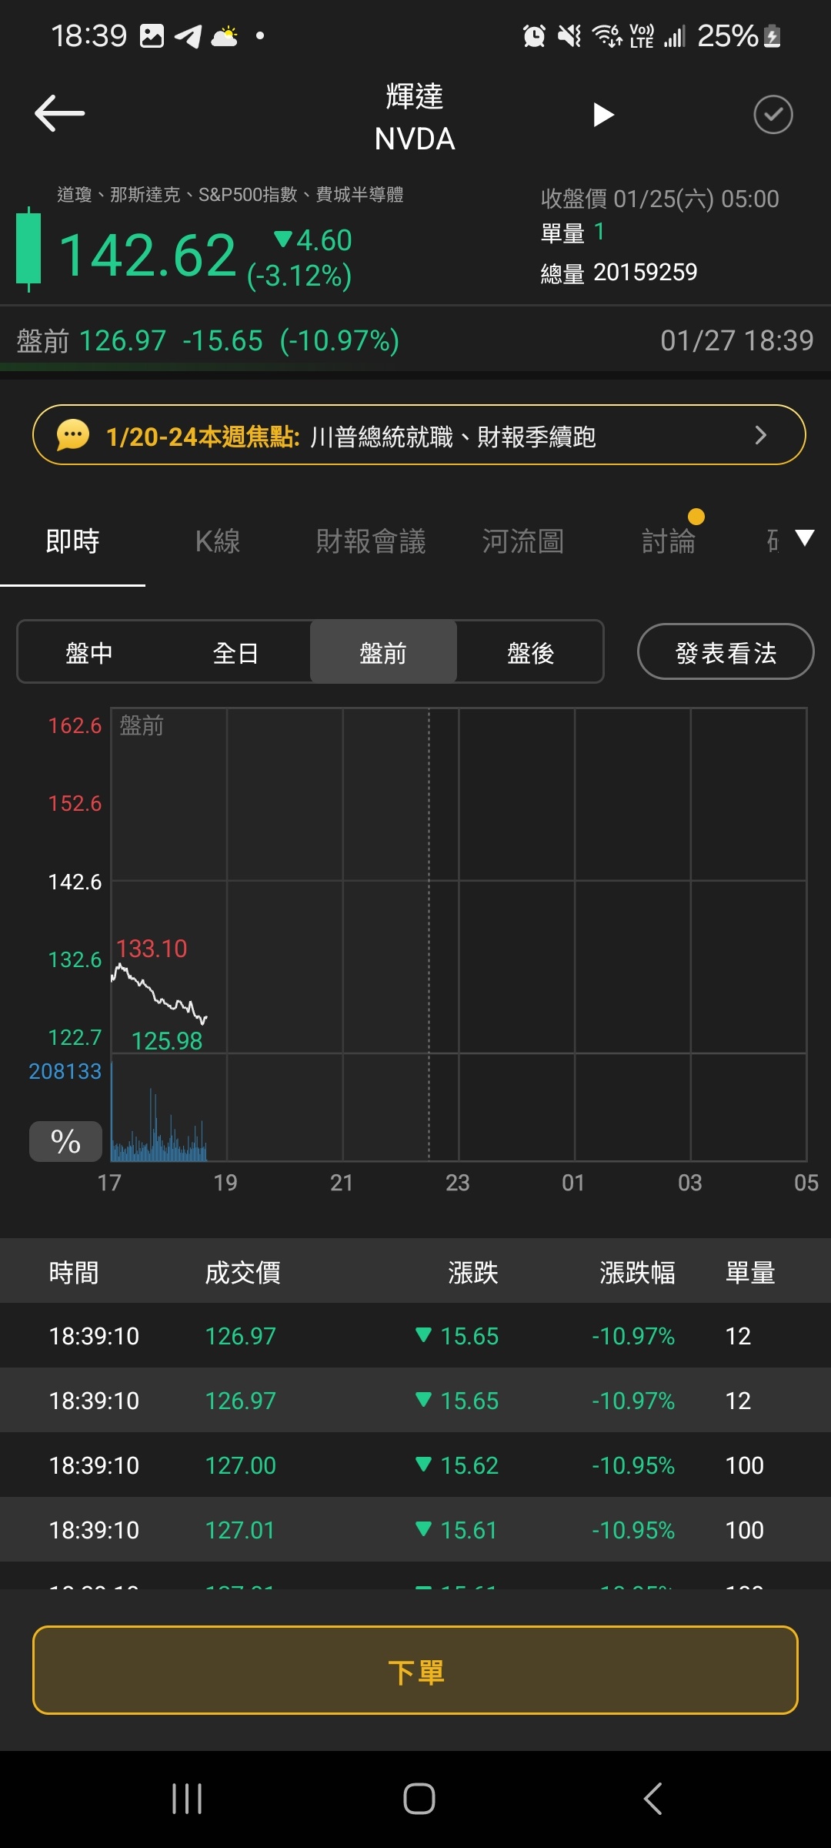Tap the battery 25% indicator
This screenshot has width=831, height=1848.
(x=739, y=36)
